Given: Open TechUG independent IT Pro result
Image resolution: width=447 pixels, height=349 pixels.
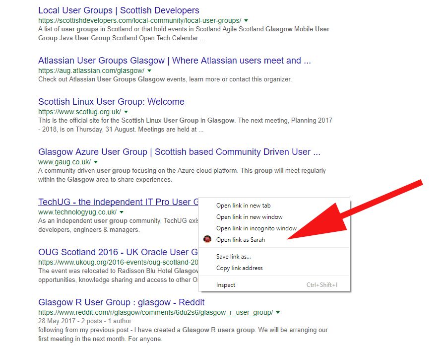Looking at the screenshot, I should point(118,202).
